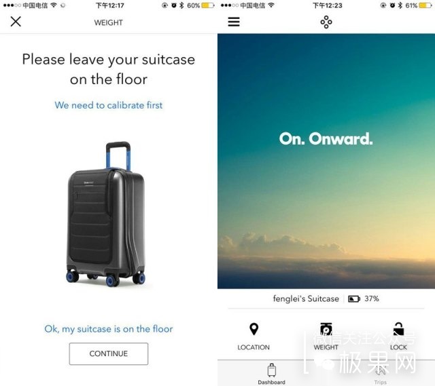
Task: Open the Weight scale feature
Action: (326, 336)
